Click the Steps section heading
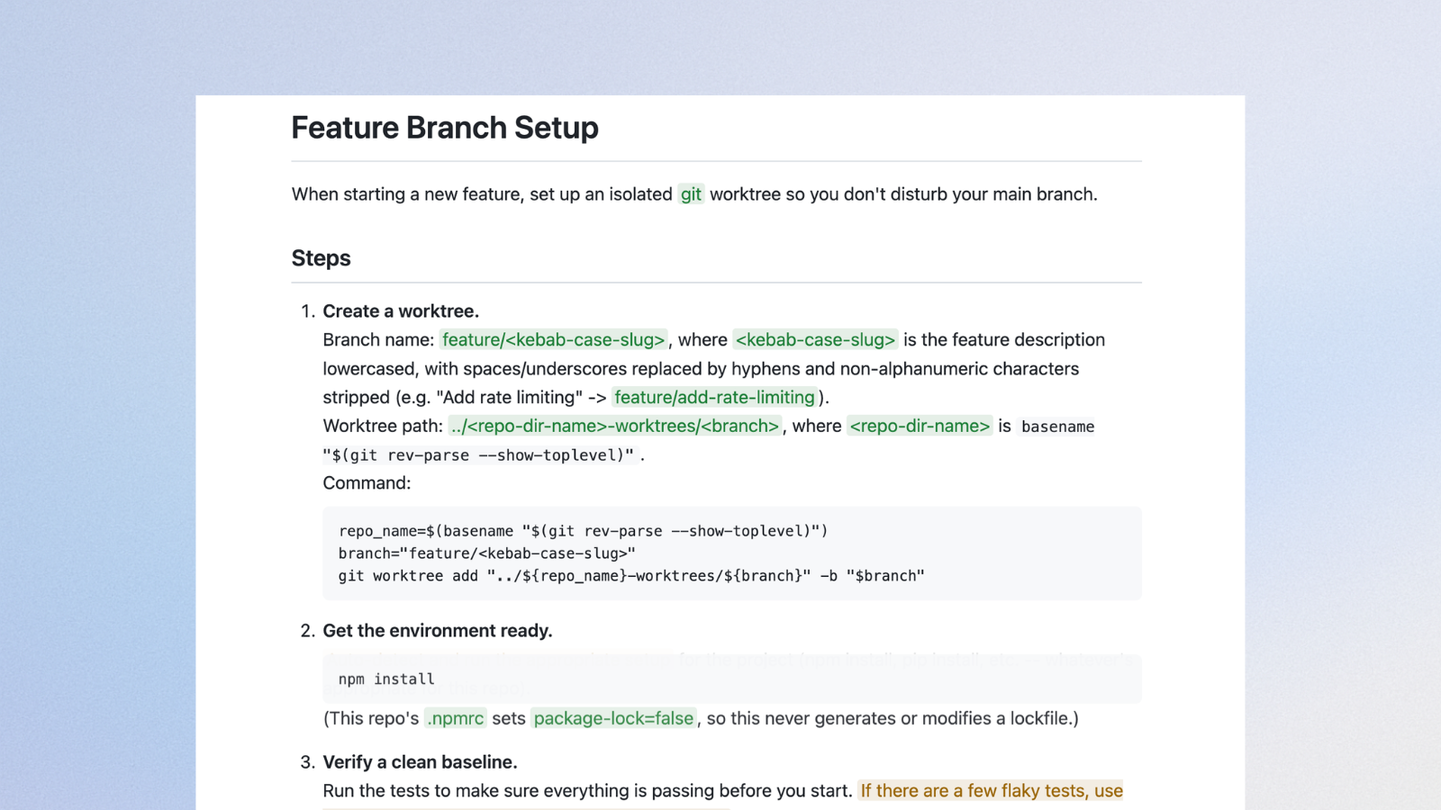The width and height of the screenshot is (1441, 810). [321, 258]
